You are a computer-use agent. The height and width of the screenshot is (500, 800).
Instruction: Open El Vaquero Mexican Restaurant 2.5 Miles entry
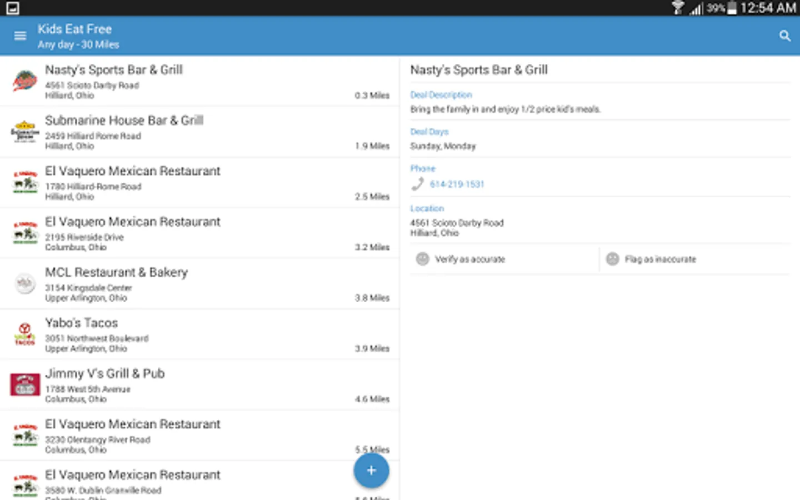pyautogui.click(x=199, y=183)
